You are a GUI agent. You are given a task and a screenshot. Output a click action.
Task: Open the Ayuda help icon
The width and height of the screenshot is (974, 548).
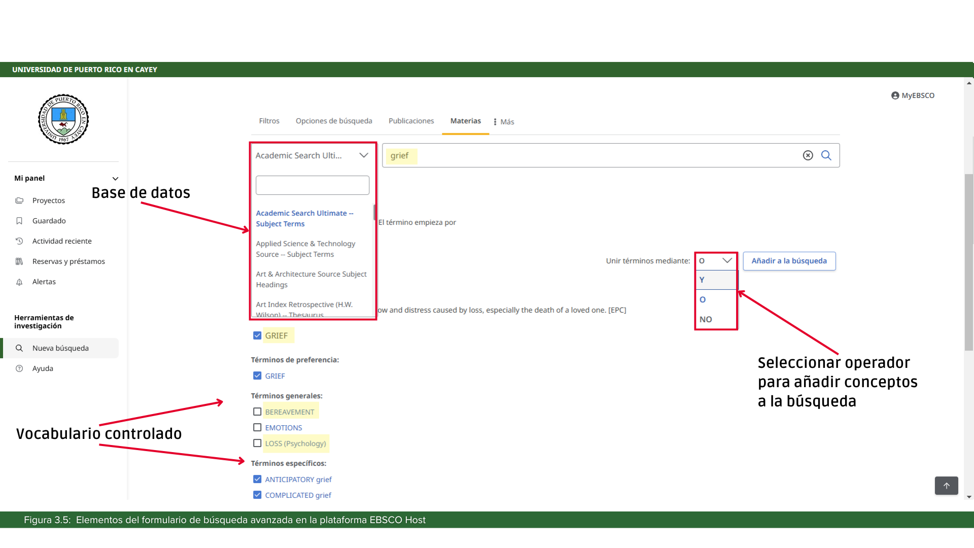point(19,368)
